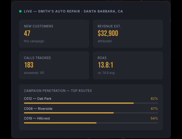The width and height of the screenshot is (182, 139).
Task: Open the Revenue Est. card
Action: point(128,34)
